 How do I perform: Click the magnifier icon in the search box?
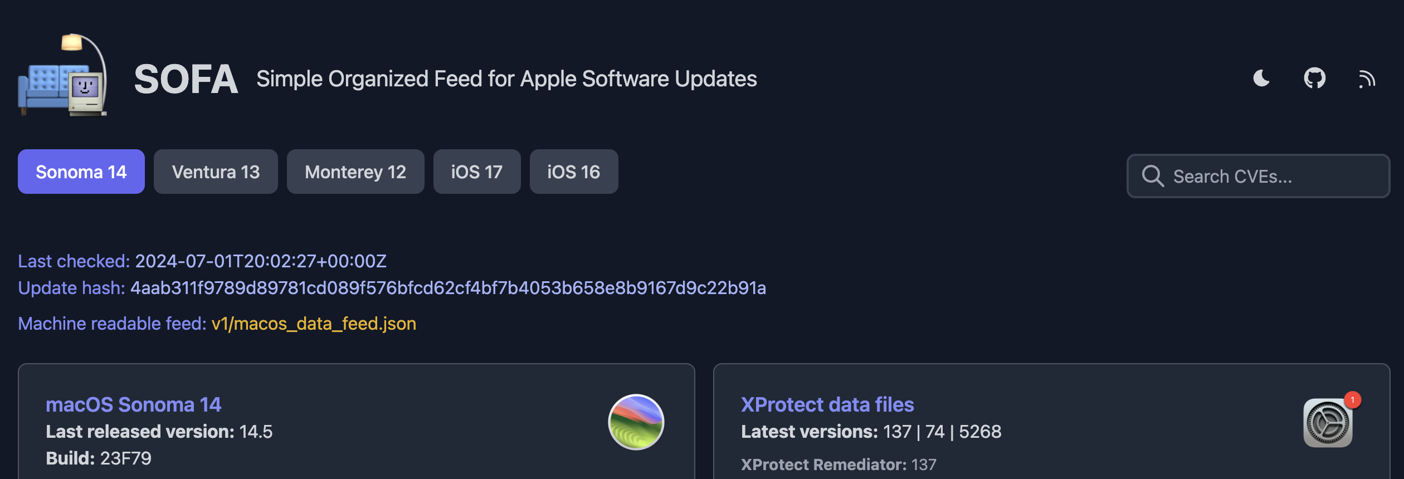(x=1153, y=176)
